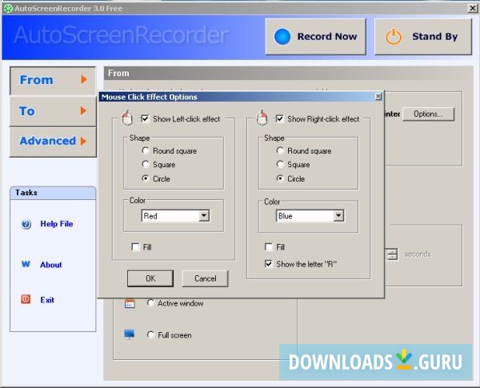Click the red Exit icon
Screen dimensions: 480x388
[26, 299]
